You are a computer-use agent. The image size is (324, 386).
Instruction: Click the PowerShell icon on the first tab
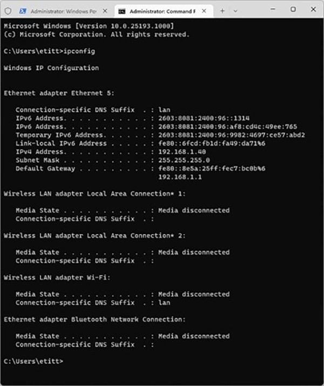23,11
